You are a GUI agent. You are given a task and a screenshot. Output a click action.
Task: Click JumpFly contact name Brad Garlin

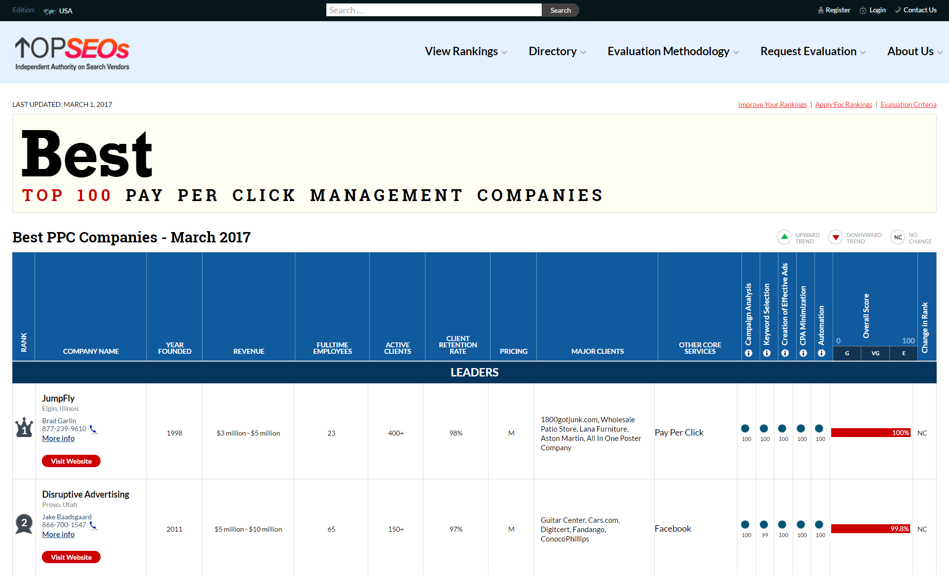pos(59,421)
